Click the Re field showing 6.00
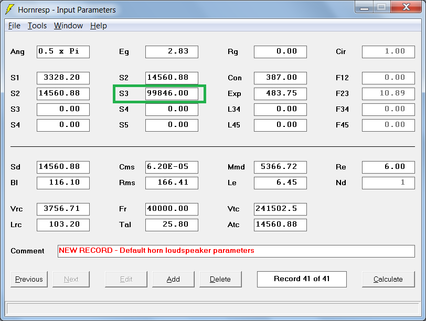Viewport: 426px width, 321px height. click(389, 167)
